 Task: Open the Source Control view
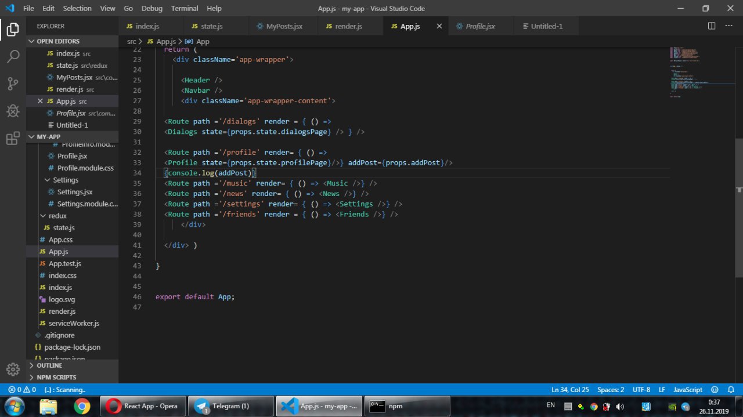pyautogui.click(x=13, y=84)
